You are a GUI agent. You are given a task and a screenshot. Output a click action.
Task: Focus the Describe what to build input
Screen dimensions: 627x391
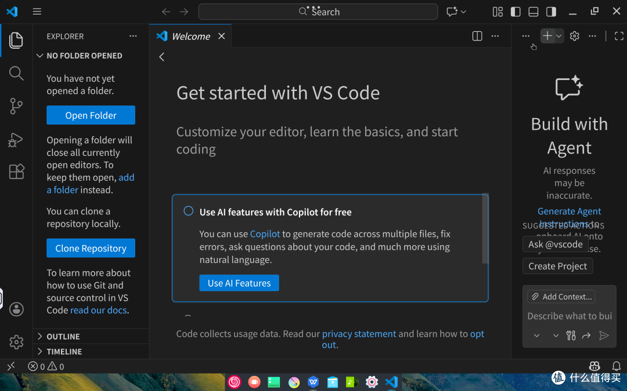tap(570, 316)
